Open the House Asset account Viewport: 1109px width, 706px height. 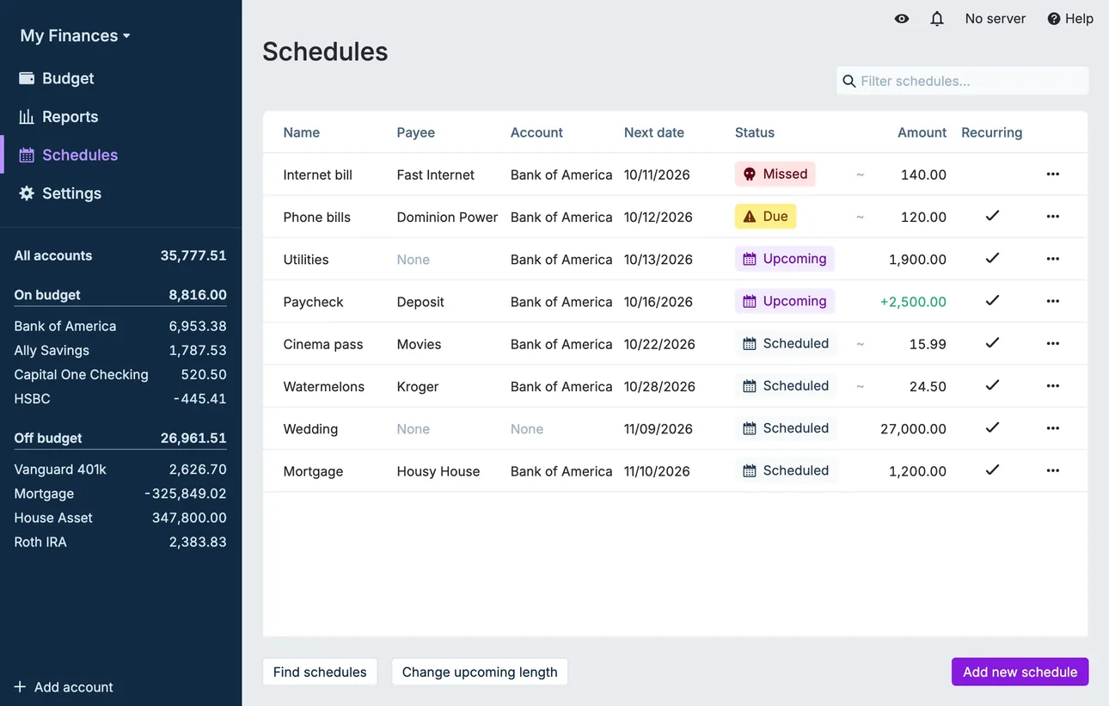pos(120,518)
